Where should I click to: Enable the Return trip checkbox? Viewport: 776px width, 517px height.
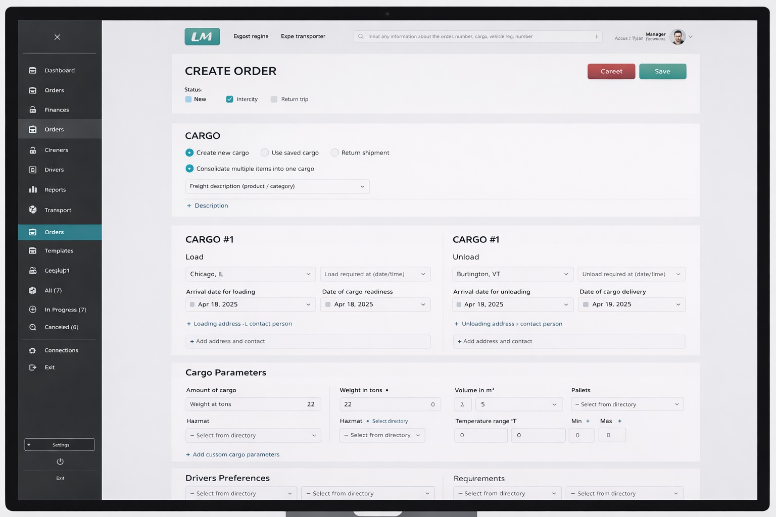point(274,99)
